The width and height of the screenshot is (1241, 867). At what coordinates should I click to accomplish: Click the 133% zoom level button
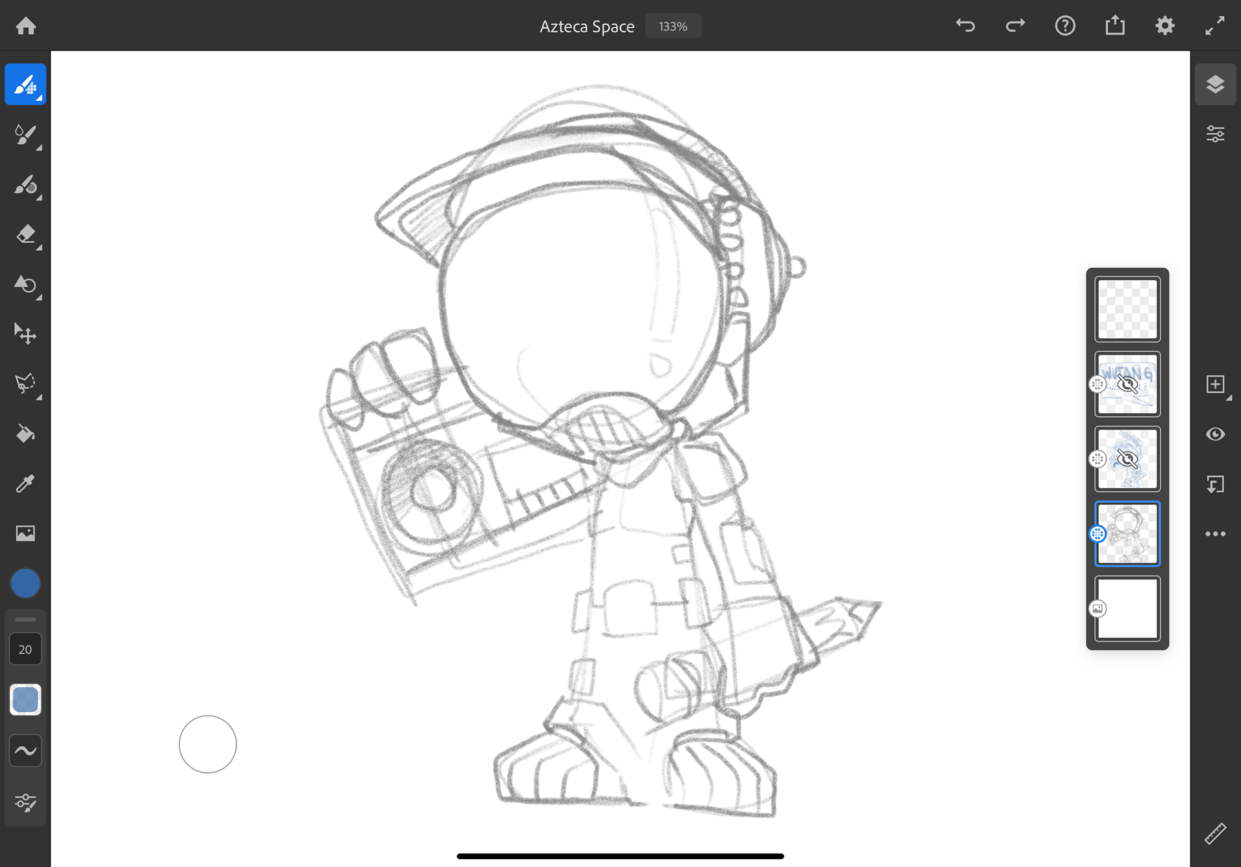pyautogui.click(x=673, y=27)
